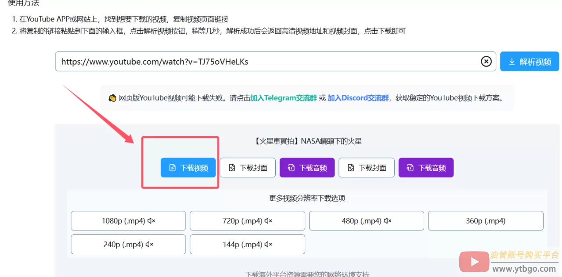The image size is (562, 277).
Task: Click the 下载封面 button beside 下载视频
Action: click(248, 168)
